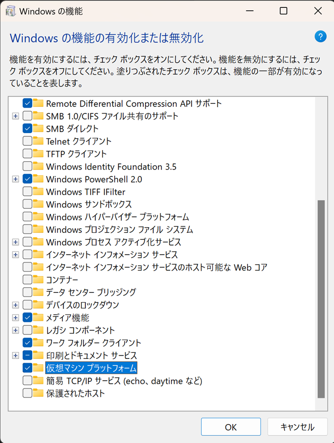This screenshot has width=334, height=443.
Task: Click the empty scrollbar track above the thumb
Action: click(x=321, y=148)
